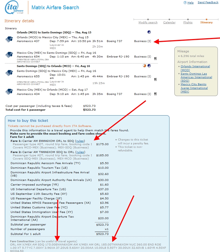Image resolution: width=220 pixels, height=252 pixels.
Task: Open the Flights tab
Action: (x=188, y=23)
